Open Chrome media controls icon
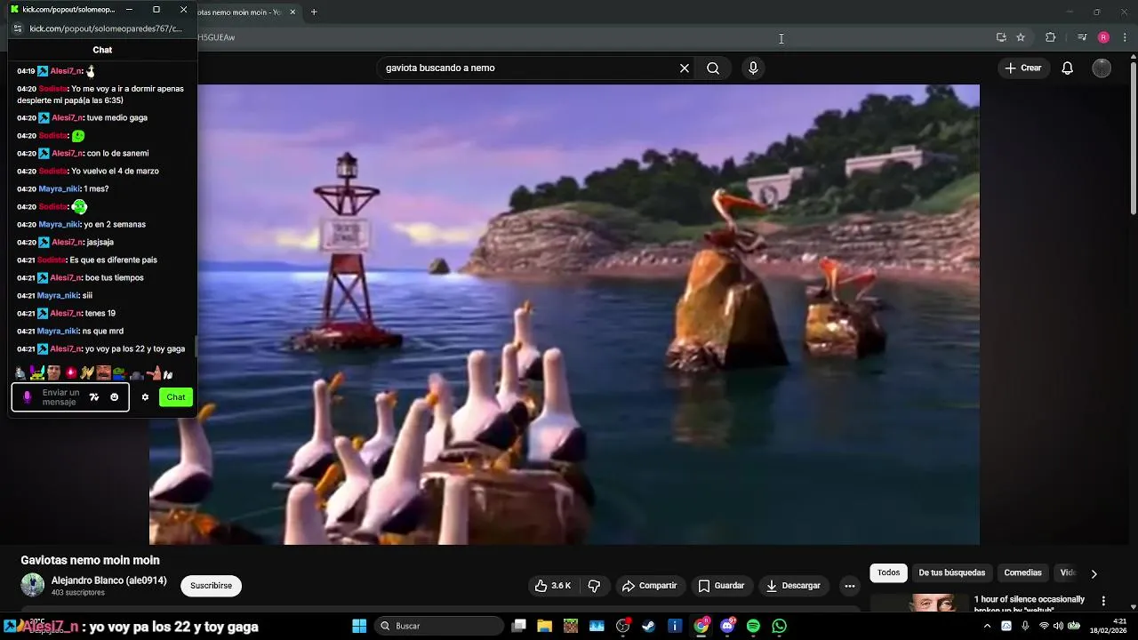Viewport: 1138px width, 640px height. coord(1082,37)
